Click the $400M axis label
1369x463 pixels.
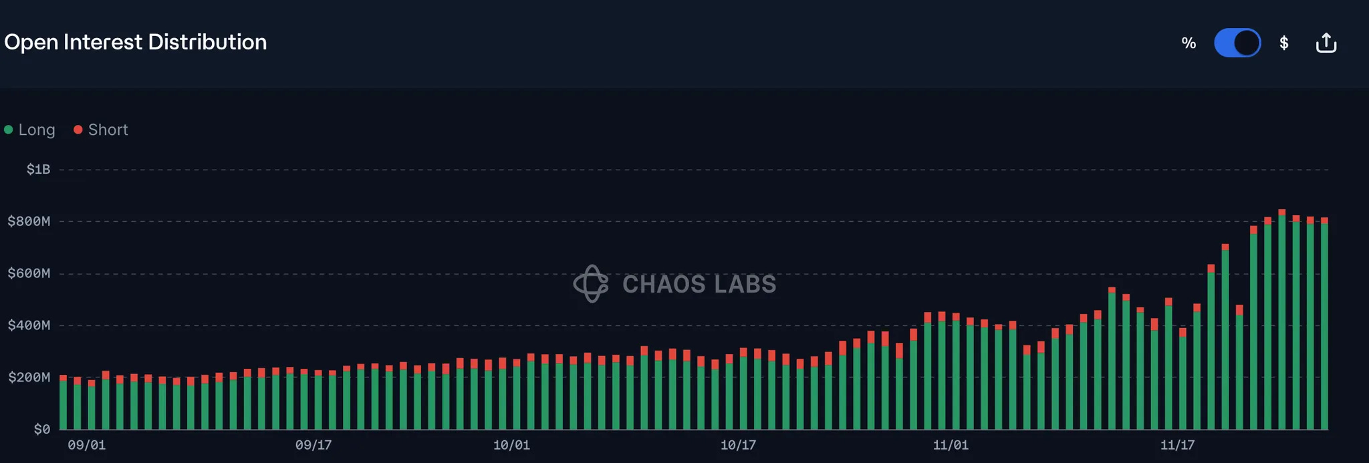click(x=29, y=325)
